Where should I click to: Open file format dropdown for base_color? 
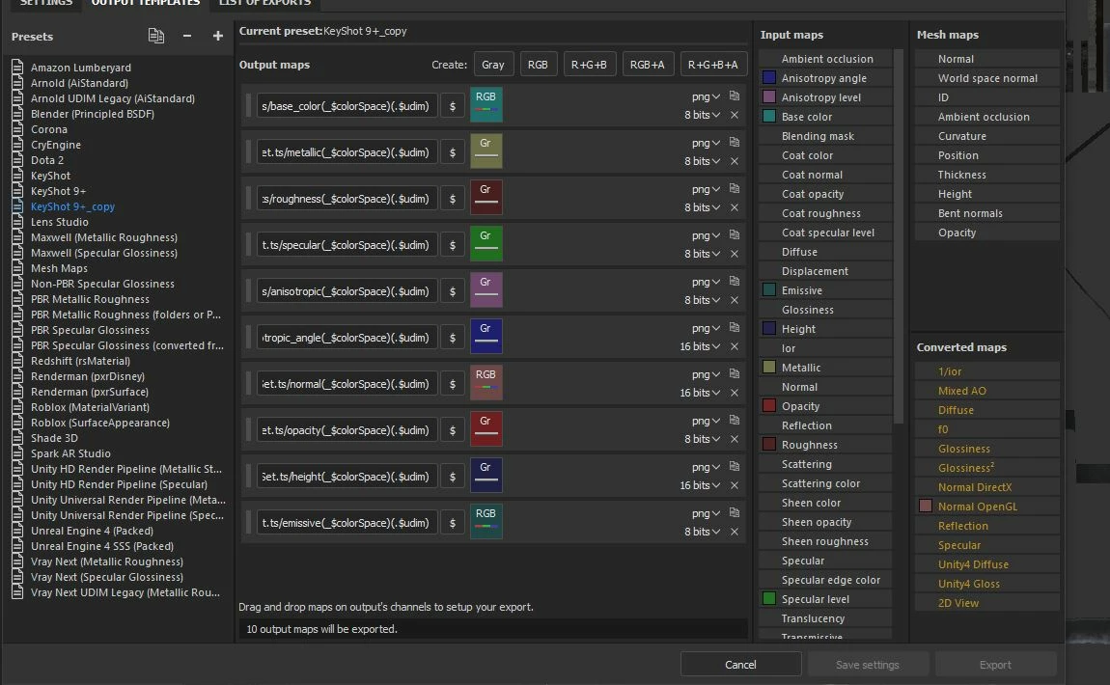tap(706, 96)
